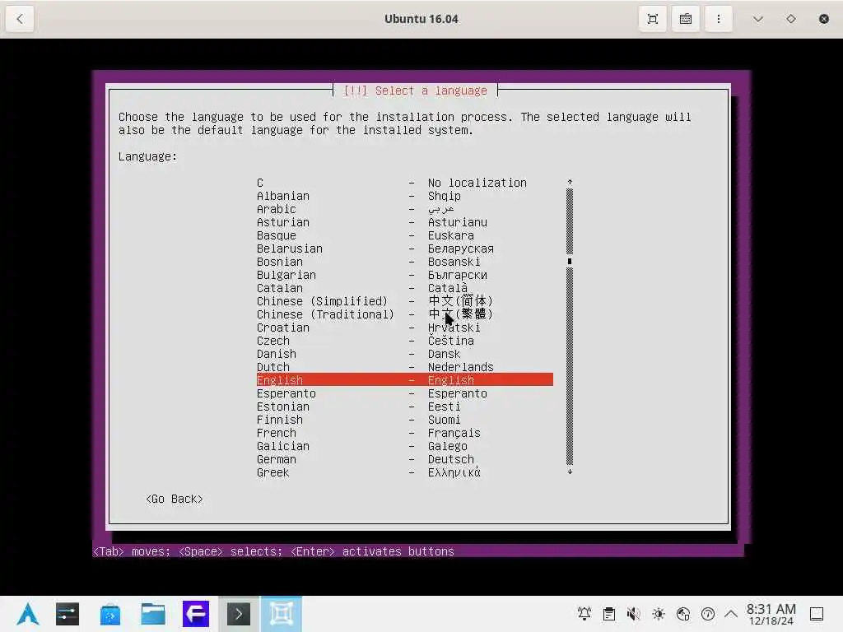Open system settings from the taskbar
843x632 pixels.
tap(68, 614)
